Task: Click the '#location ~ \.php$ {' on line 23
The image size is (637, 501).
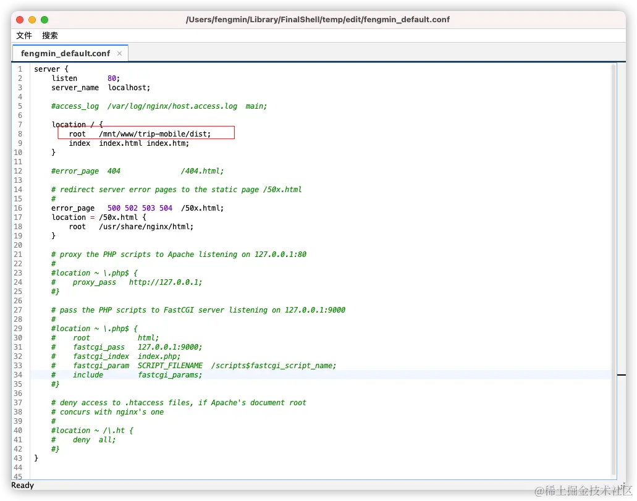Action: [95, 273]
